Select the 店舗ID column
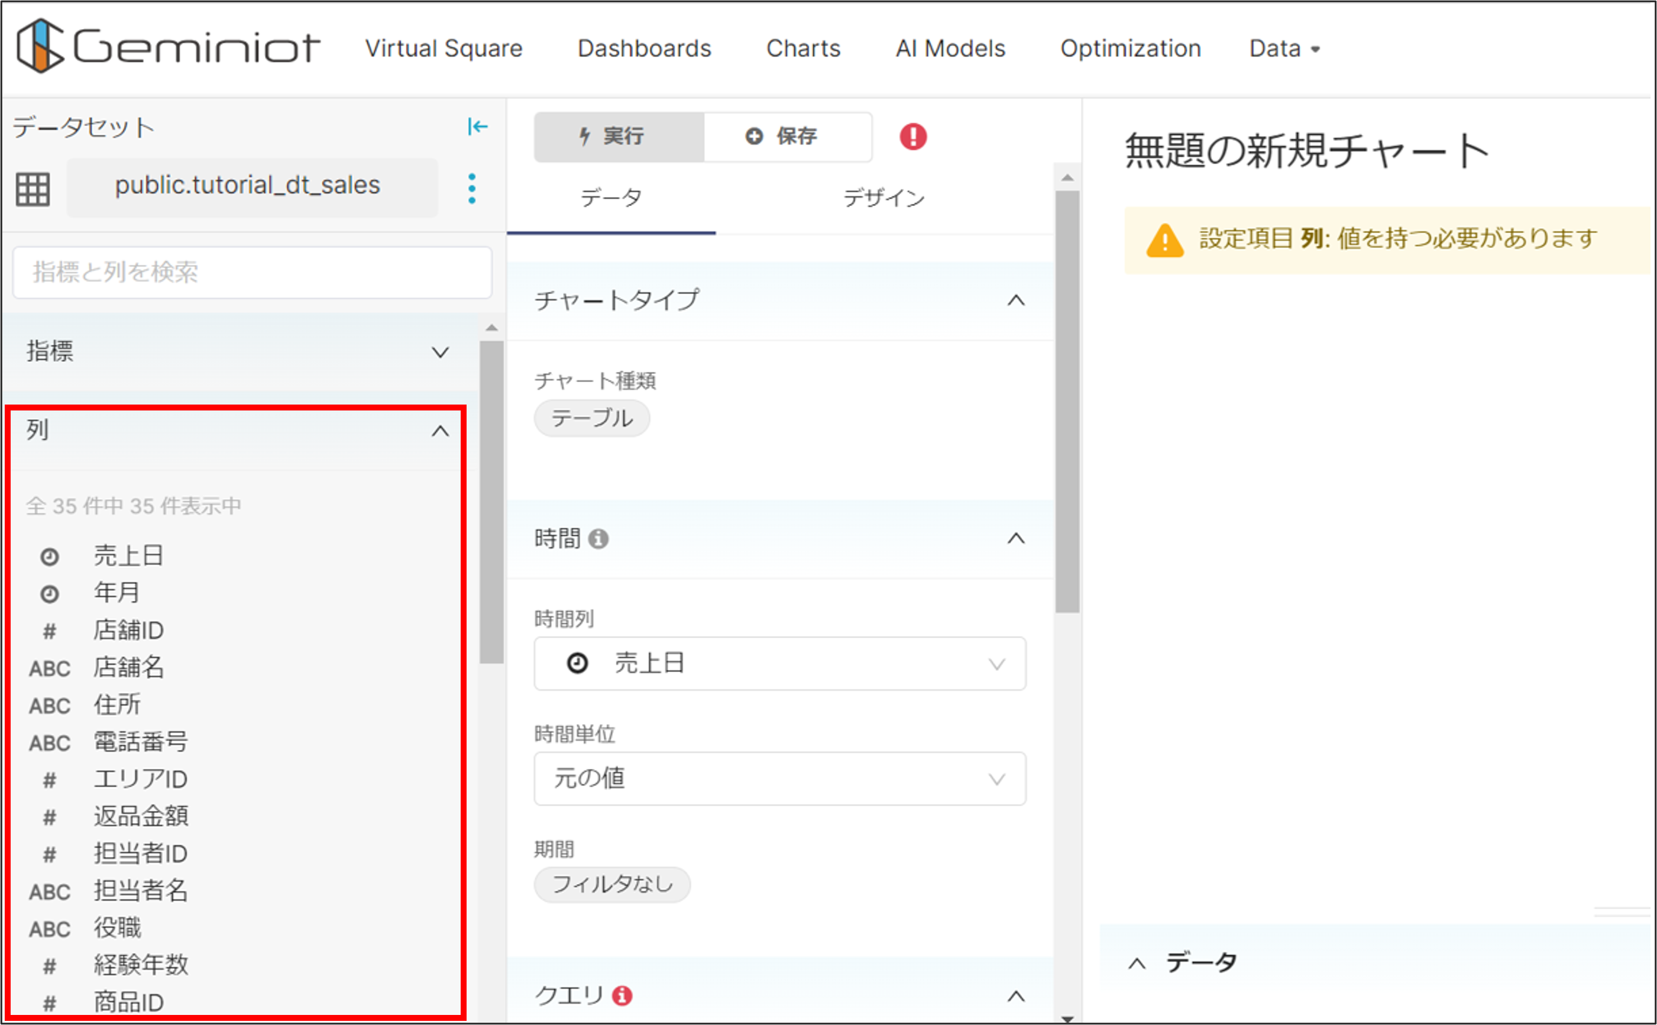Screen dimensions: 1657x1025 pyautogui.click(x=128, y=630)
